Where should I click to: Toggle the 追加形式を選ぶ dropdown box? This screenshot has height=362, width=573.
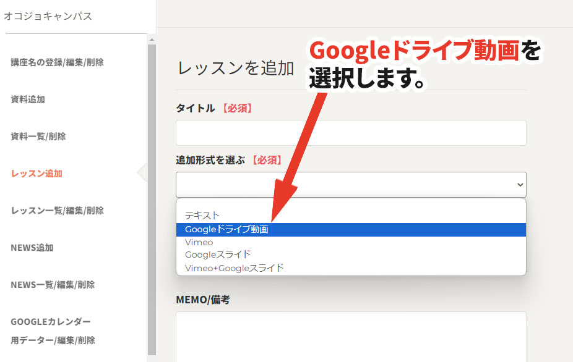pos(351,185)
